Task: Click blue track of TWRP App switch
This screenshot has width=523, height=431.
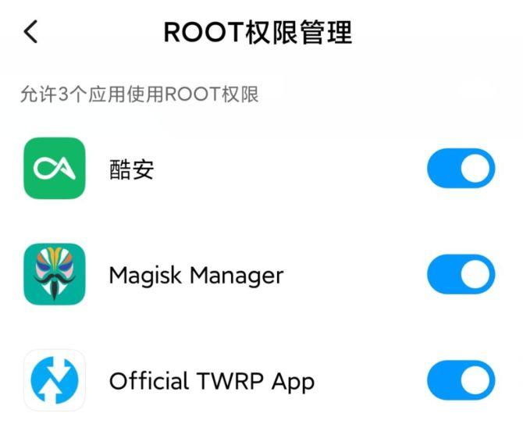Action: pyautogui.click(x=443, y=380)
